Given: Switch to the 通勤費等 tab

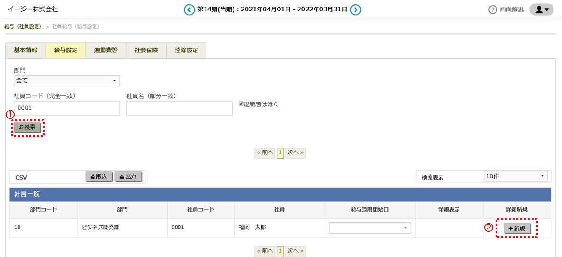Looking at the screenshot, I should 106,50.
